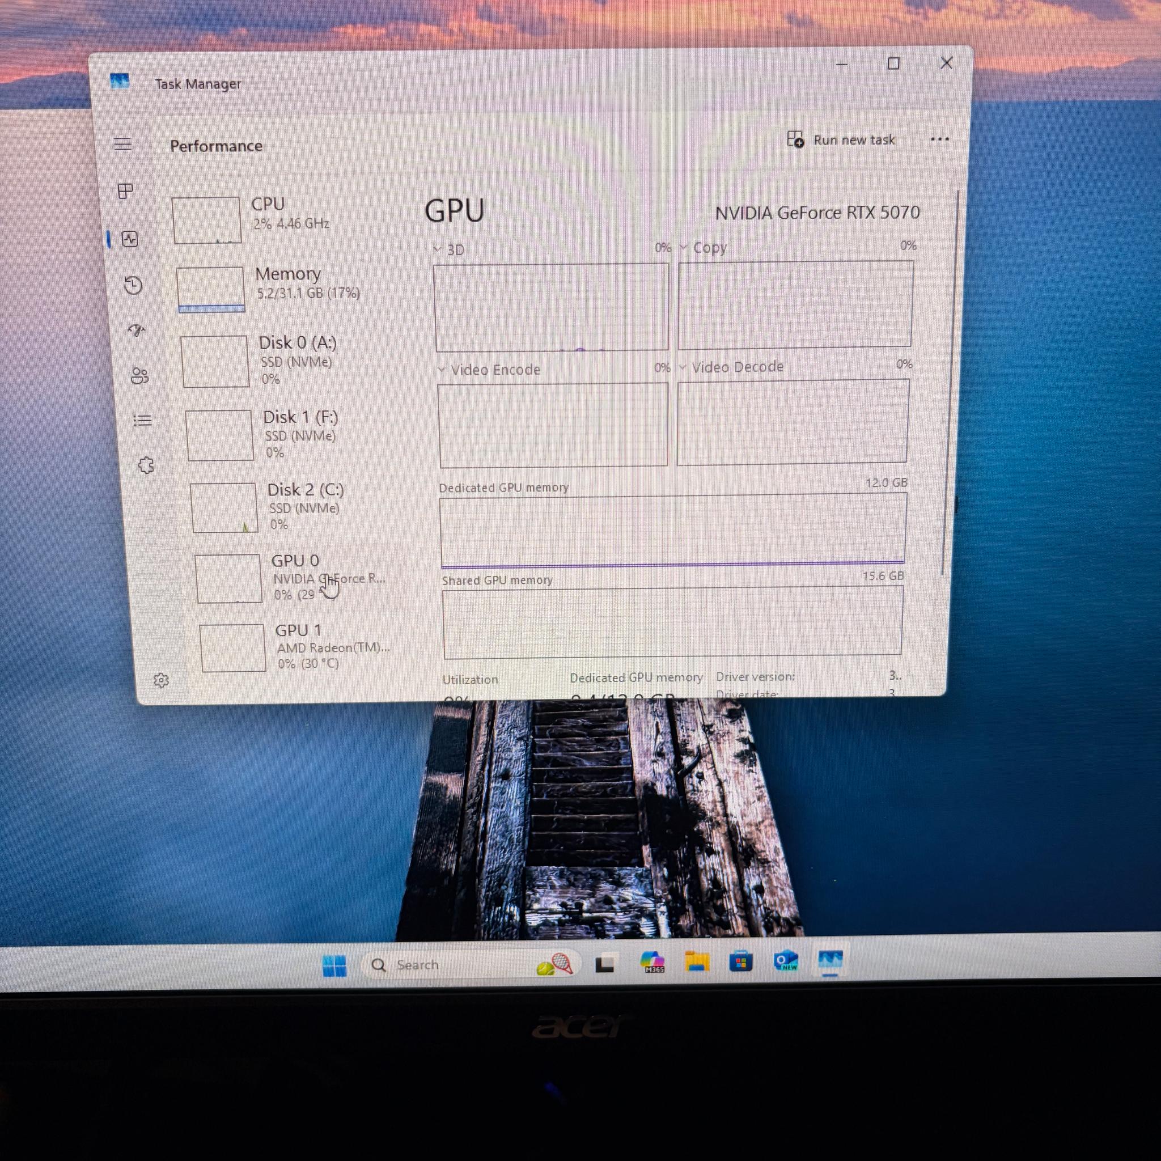Open the Startup apps sidebar icon

coord(137,330)
